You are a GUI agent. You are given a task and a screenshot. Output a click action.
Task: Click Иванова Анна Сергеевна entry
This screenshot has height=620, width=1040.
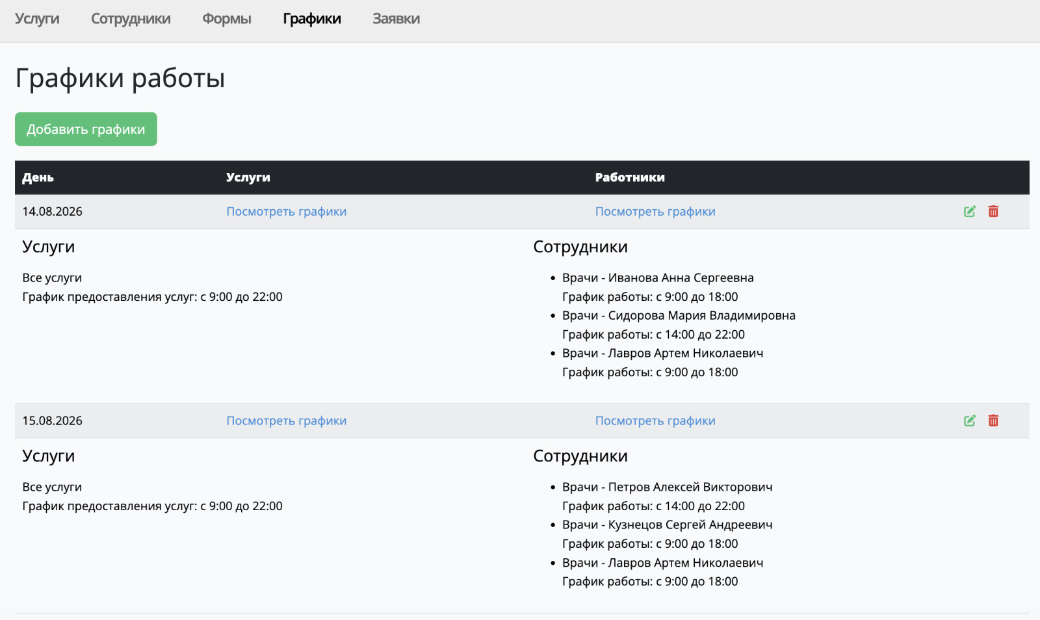tap(658, 278)
